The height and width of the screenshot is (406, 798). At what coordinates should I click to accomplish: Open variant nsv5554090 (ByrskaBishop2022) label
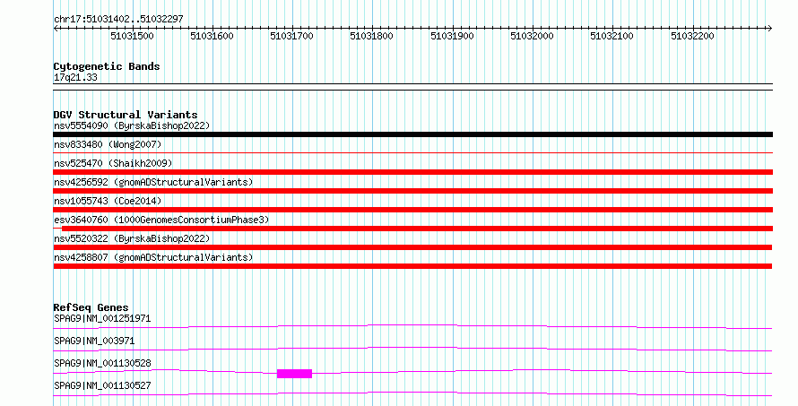coord(132,125)
